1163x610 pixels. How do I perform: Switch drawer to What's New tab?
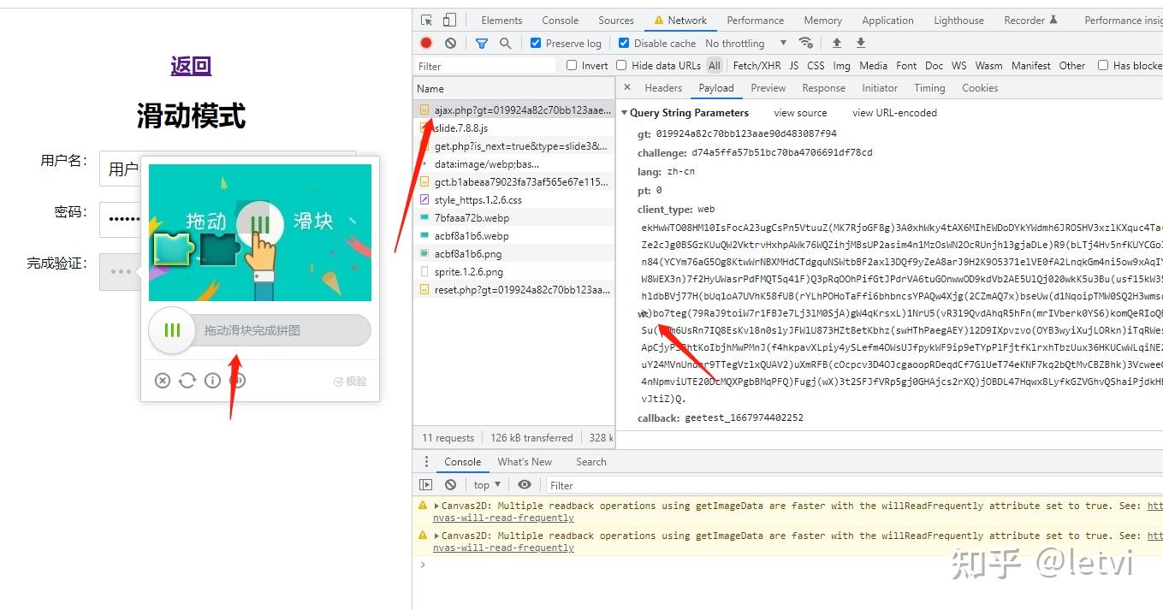(x=525, y=461)
